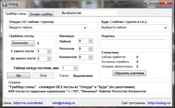Click the Таймер между постами field
This screenshot has height=108, width=175.
pyautogui.click(x=68, y=68)
